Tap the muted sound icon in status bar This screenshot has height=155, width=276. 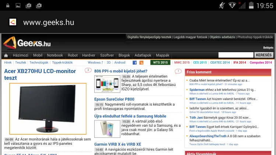tap(222, 6)
